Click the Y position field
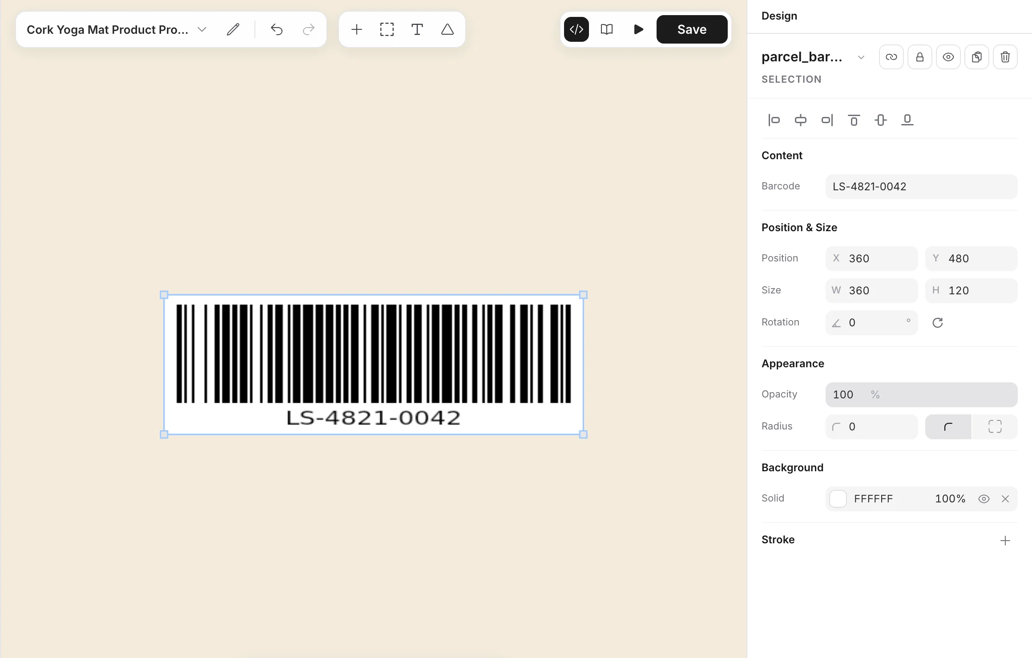 pyautogui.click(x=972, y=259)
